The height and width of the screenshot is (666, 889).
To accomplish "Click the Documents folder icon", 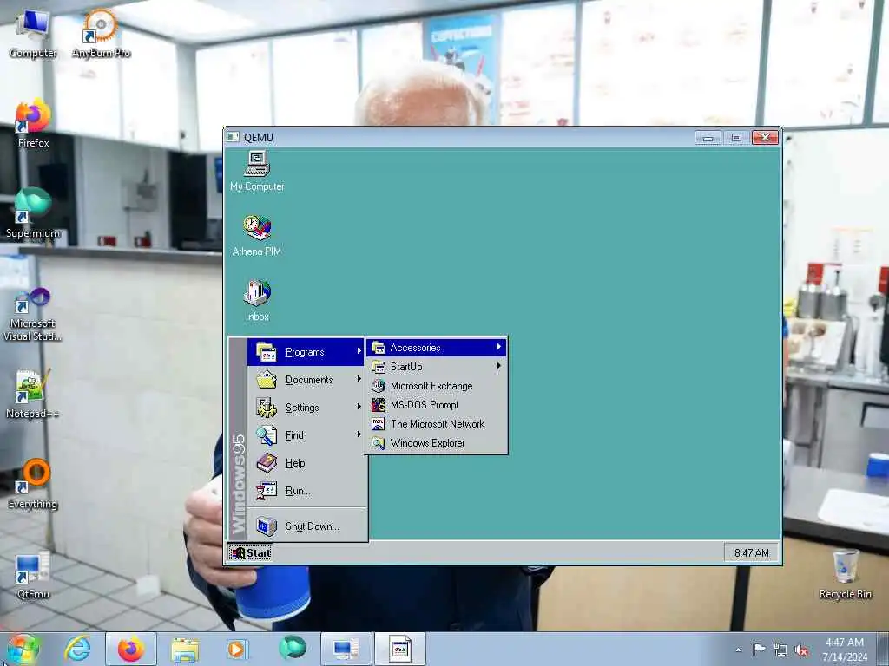I will (266, 379).
